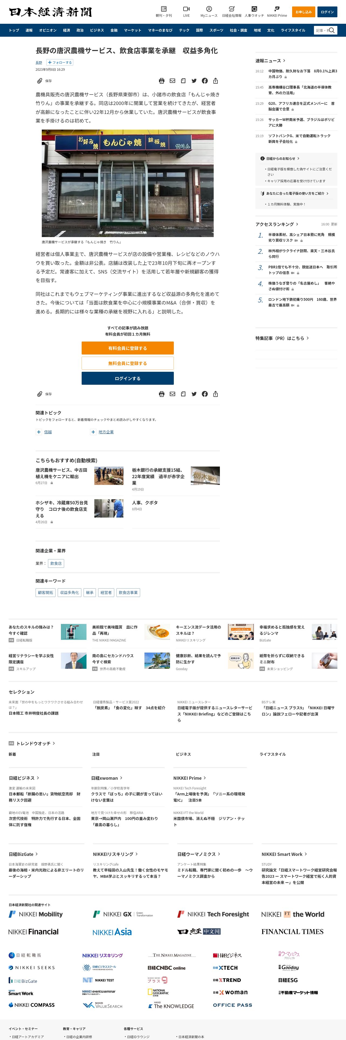This screenshot has height=1040, width=346.
Task: Share on Twitter via bottom icon
Action: click(194, 394)
